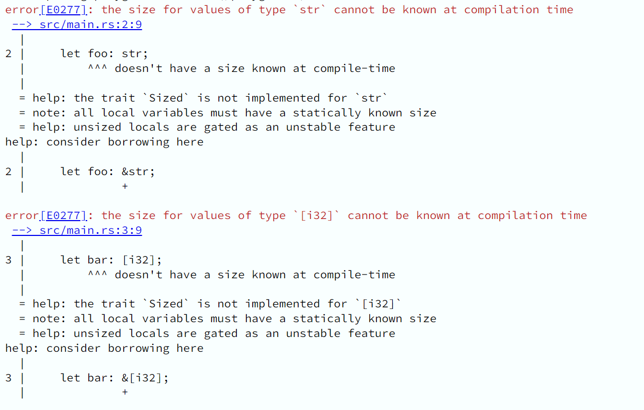Click the plus marker under '&str'
The width and height of the screenshot is (644, 410).
coord(125,186)
